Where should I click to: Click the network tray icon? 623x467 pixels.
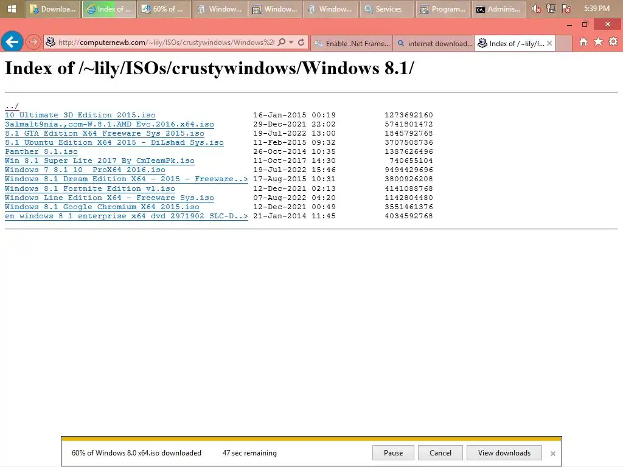(551, 9)
